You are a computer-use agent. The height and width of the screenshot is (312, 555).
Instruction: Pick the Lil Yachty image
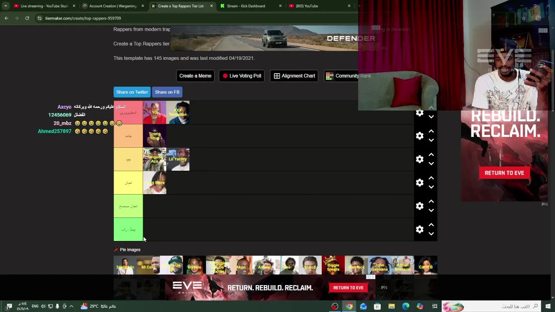178,159
